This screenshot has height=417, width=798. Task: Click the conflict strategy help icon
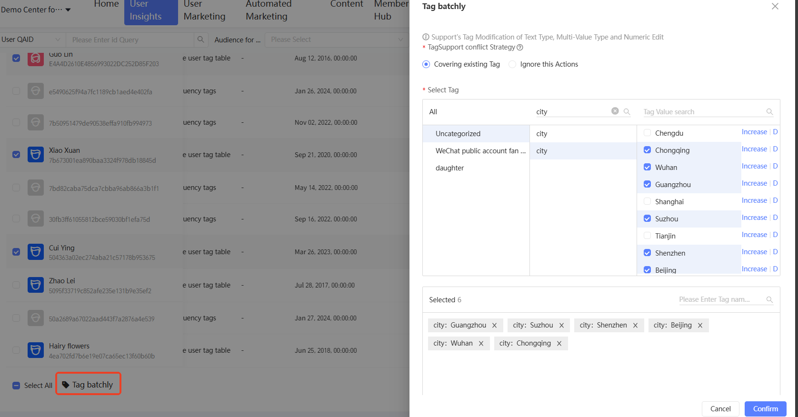pyautogui.click(x=520, y=48)
